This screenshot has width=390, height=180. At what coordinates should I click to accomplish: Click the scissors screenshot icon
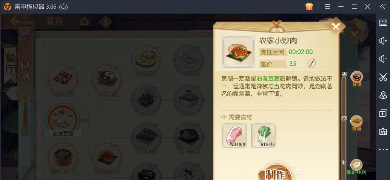point(383,77)
